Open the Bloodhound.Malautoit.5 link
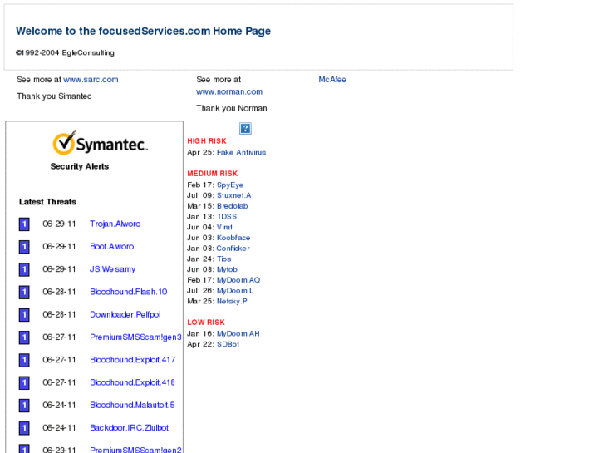Screen dimensions: 604x453 [132, 405]
